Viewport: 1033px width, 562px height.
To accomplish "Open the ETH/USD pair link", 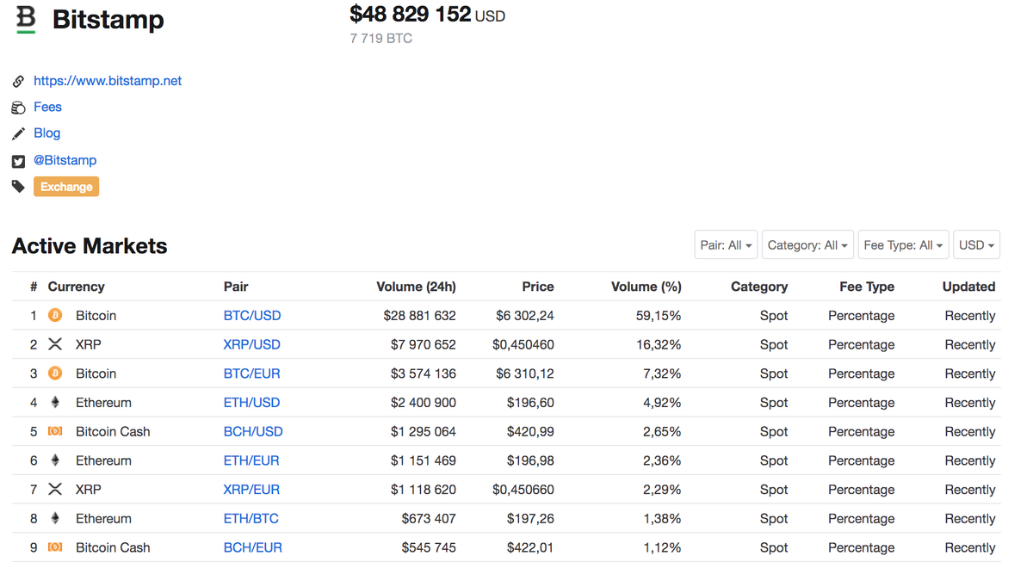I will coord(251,403).
